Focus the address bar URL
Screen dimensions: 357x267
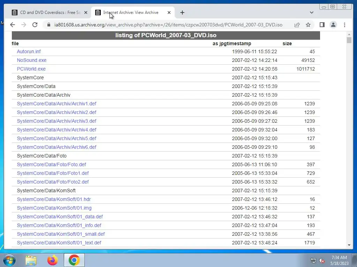pos(168,25)
